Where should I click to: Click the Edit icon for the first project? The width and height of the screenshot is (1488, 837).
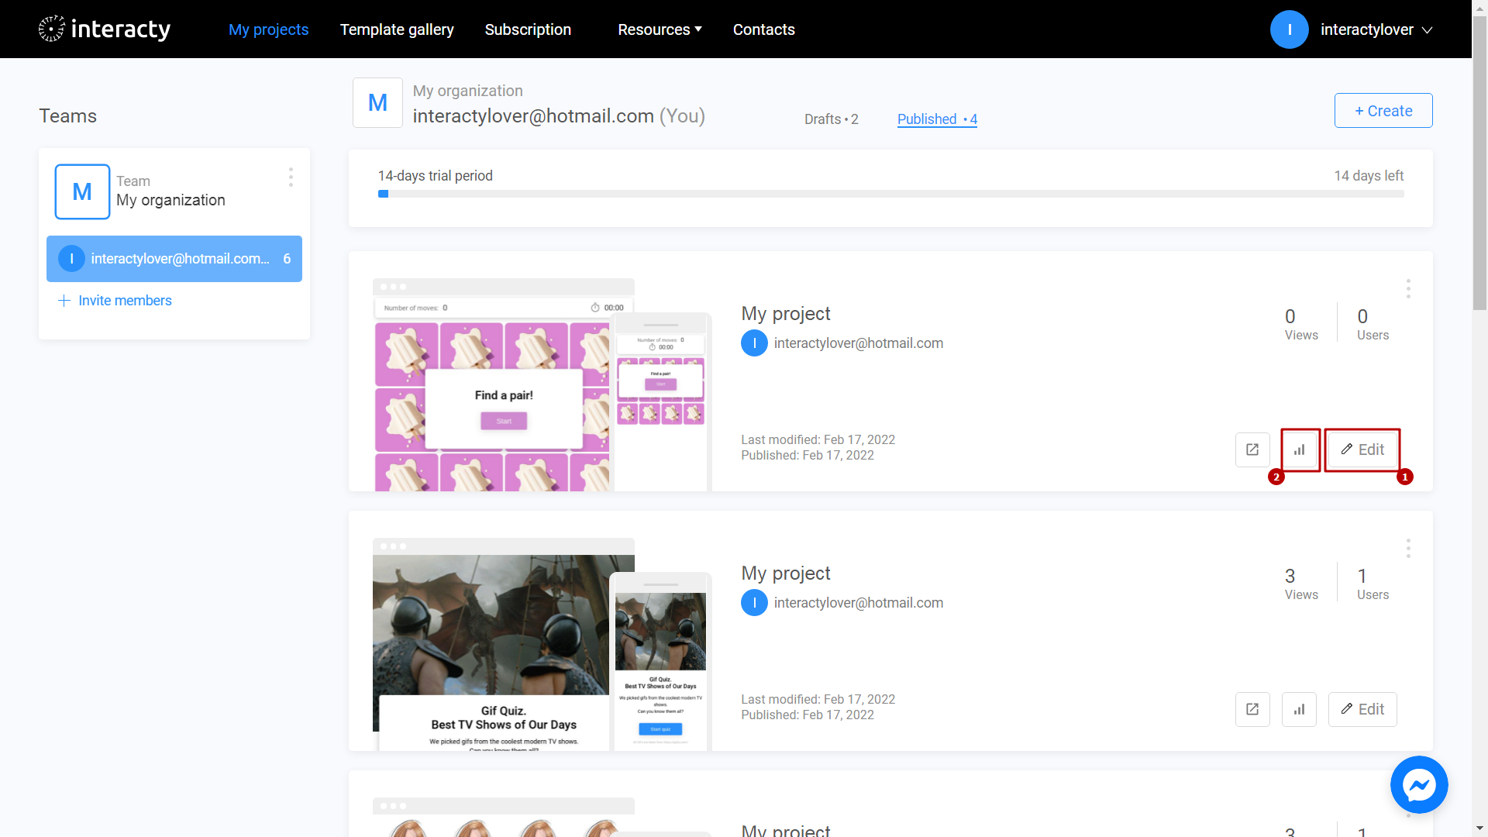click(x=1362, y=449)
